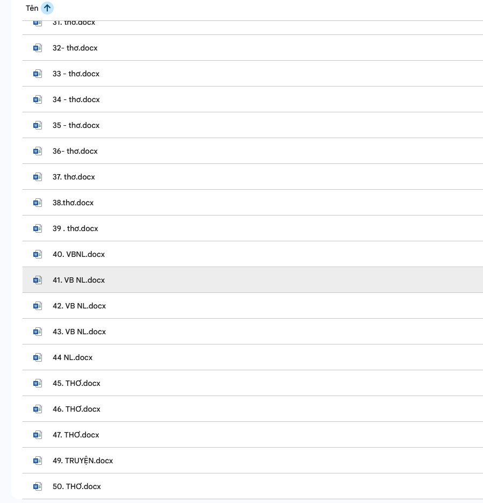The width and height of the screenshot is (483, 503).
Task: Select the file name 50. THƠ.docx
Action: tap(77, 486)
